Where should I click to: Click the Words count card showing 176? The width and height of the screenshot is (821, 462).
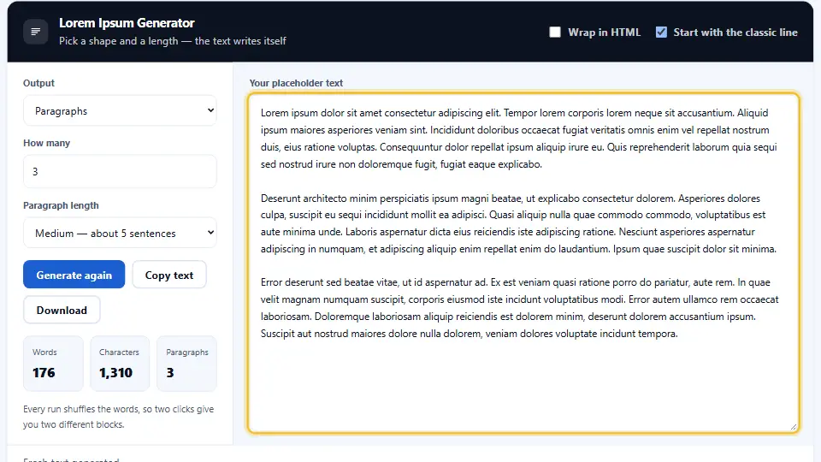click(x=53, y=364)
